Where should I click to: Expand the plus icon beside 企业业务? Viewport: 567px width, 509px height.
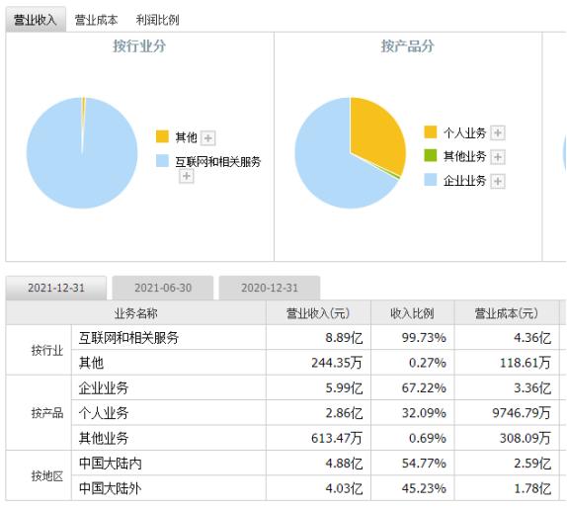[498, 181]
